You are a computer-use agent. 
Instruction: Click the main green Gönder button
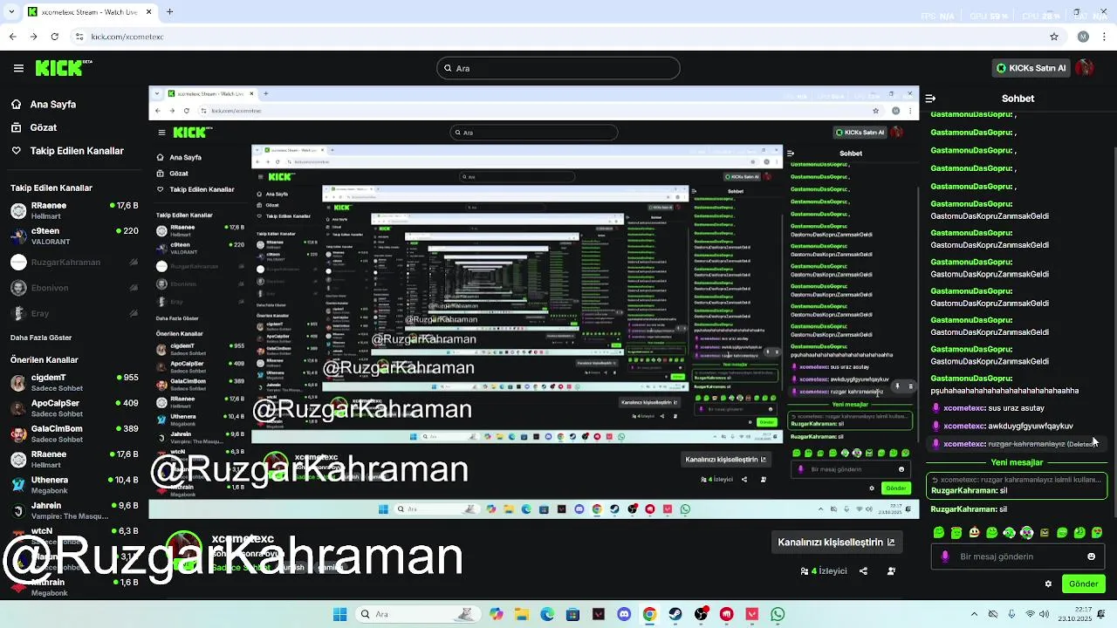(x=1083, y=584)
